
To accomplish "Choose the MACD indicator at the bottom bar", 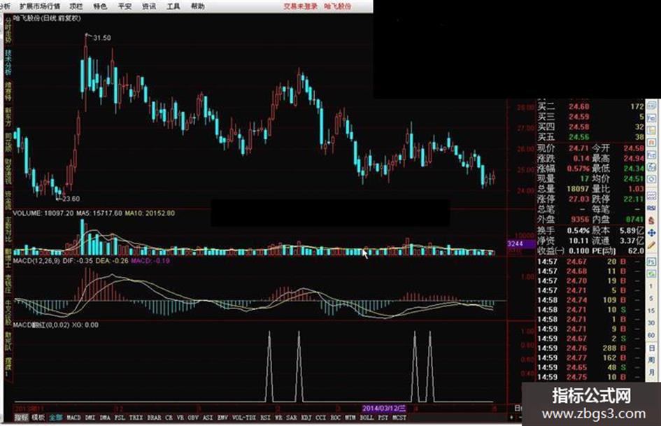I will pos(73,418).
